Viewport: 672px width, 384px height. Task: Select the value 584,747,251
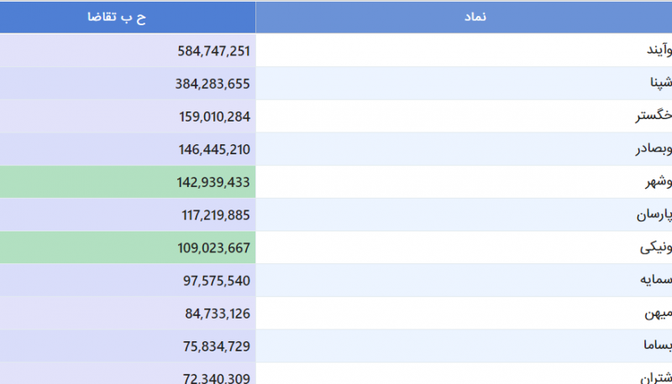tap(213, 51)
